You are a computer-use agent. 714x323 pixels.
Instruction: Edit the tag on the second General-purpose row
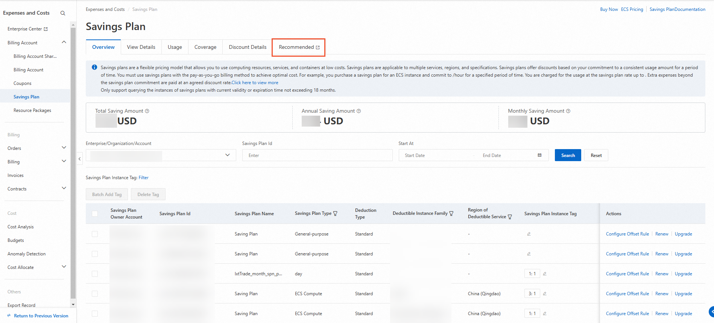pos(529,254)
